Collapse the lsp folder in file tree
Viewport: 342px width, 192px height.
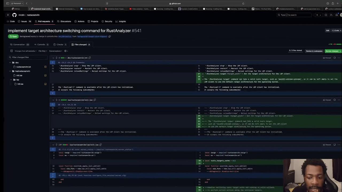click(11, 79)
